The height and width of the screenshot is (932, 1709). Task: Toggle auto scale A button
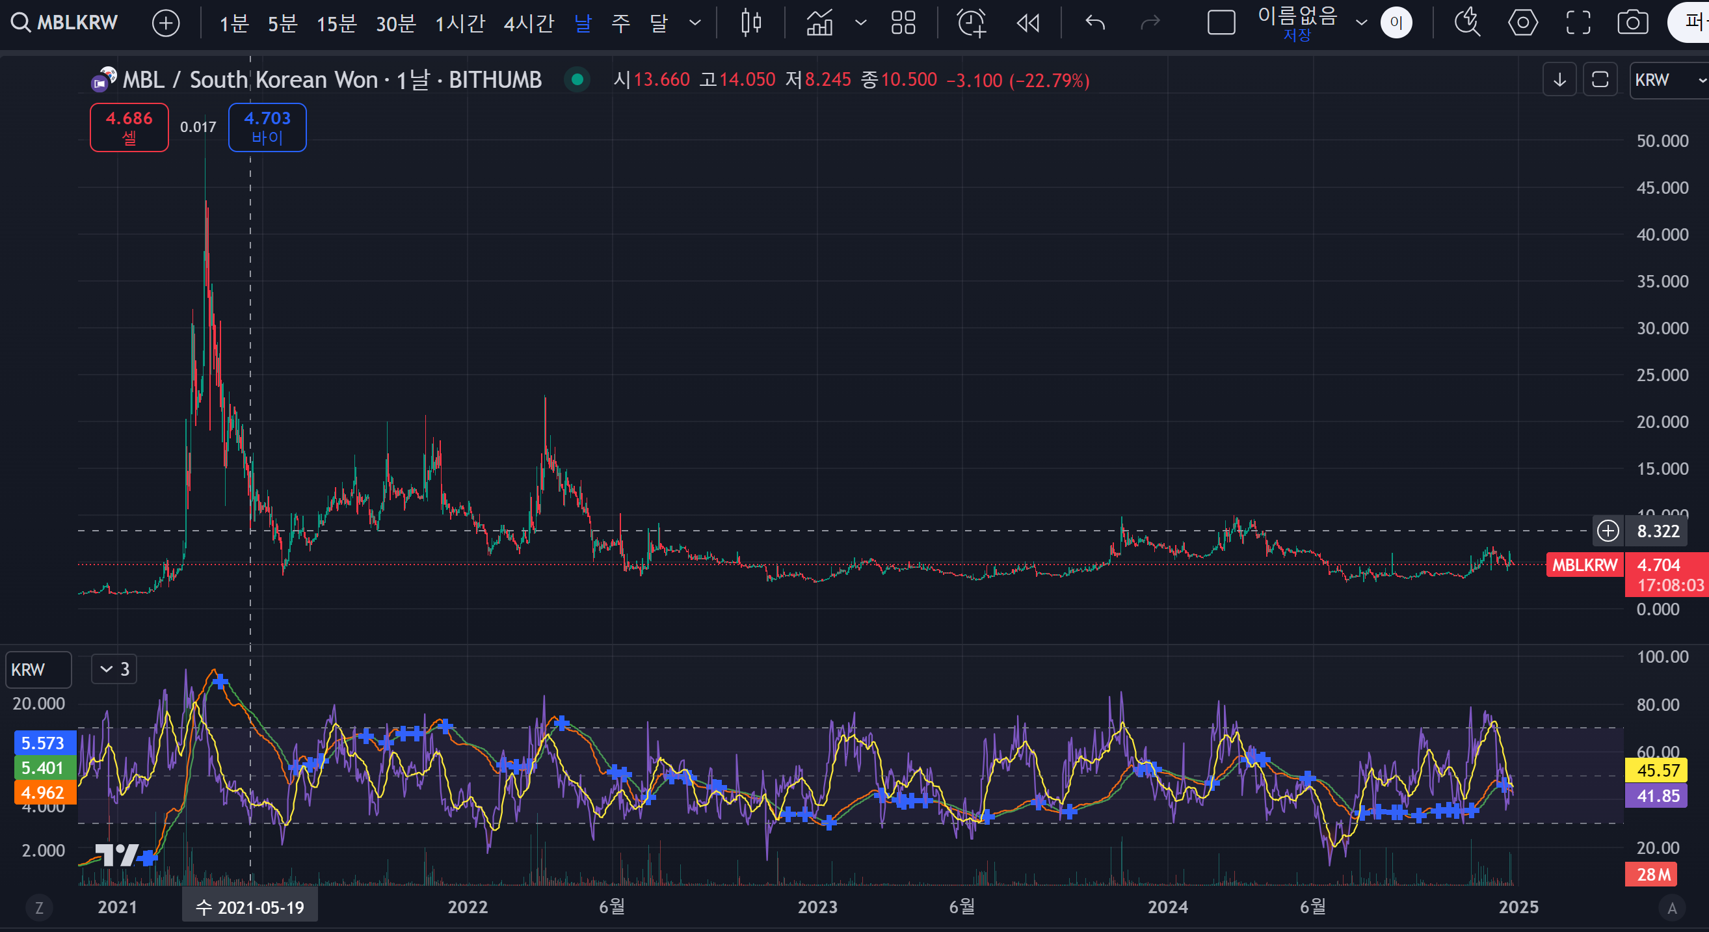(1672, 908)
